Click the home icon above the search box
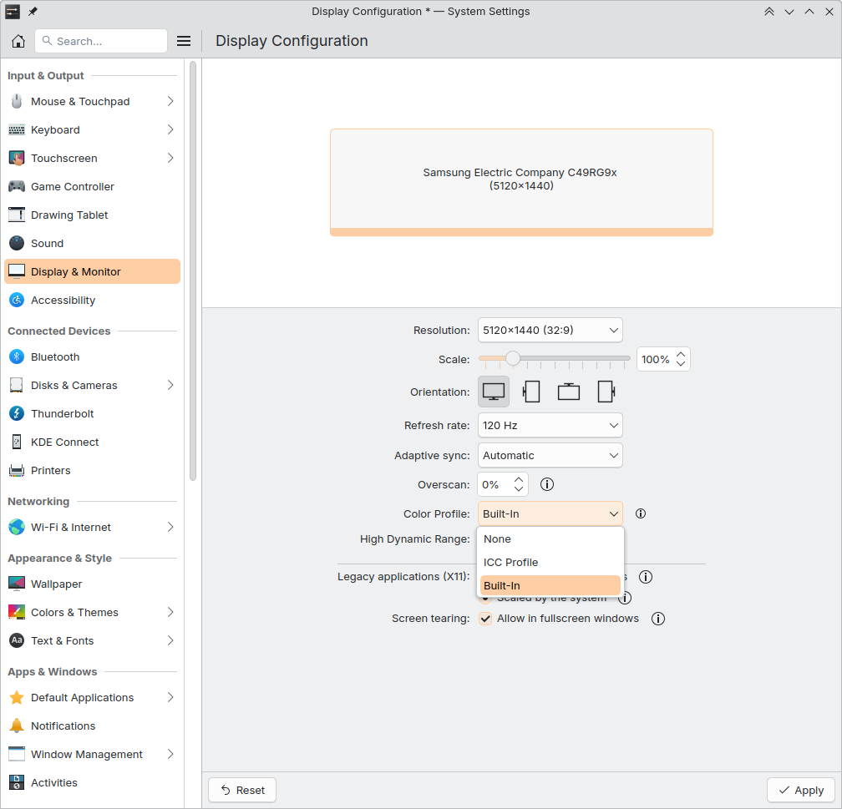This screenshot has width=842, height=809. (x=18, y=41)
